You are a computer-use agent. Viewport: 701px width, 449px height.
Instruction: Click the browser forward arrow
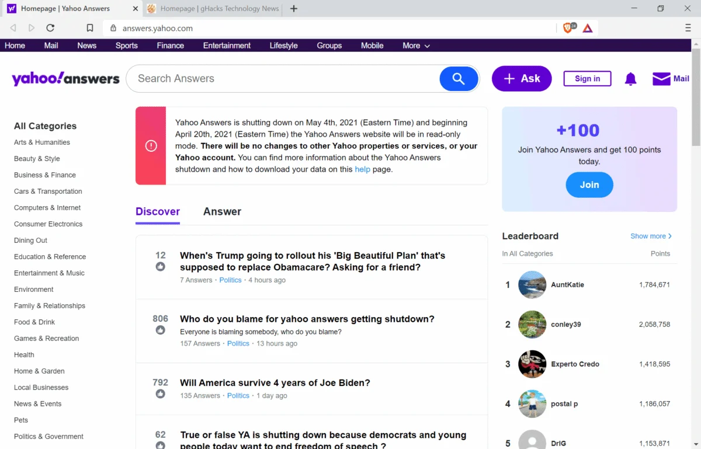pyautogui.click(x=32, y=28)
